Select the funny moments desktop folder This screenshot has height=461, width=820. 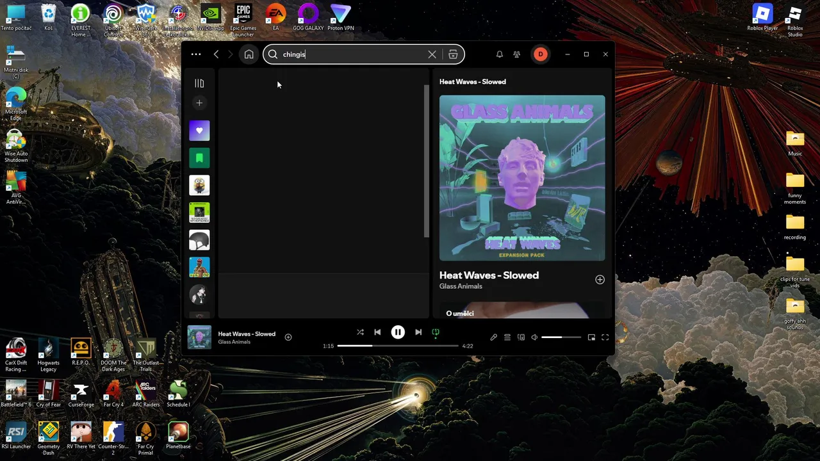click(795, 189)
